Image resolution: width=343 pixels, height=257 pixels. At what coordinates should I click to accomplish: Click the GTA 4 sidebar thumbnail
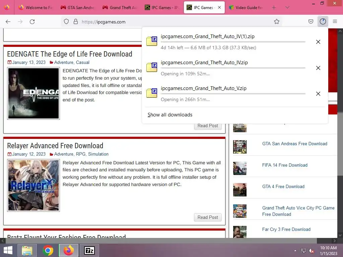(240, 190)
